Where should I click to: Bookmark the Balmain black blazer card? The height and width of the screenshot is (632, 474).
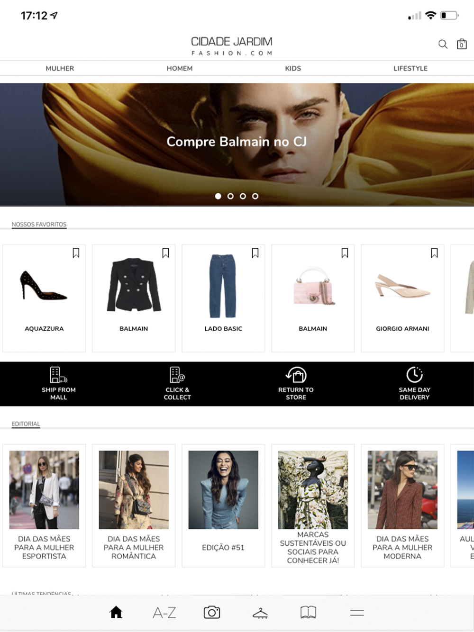165,253
